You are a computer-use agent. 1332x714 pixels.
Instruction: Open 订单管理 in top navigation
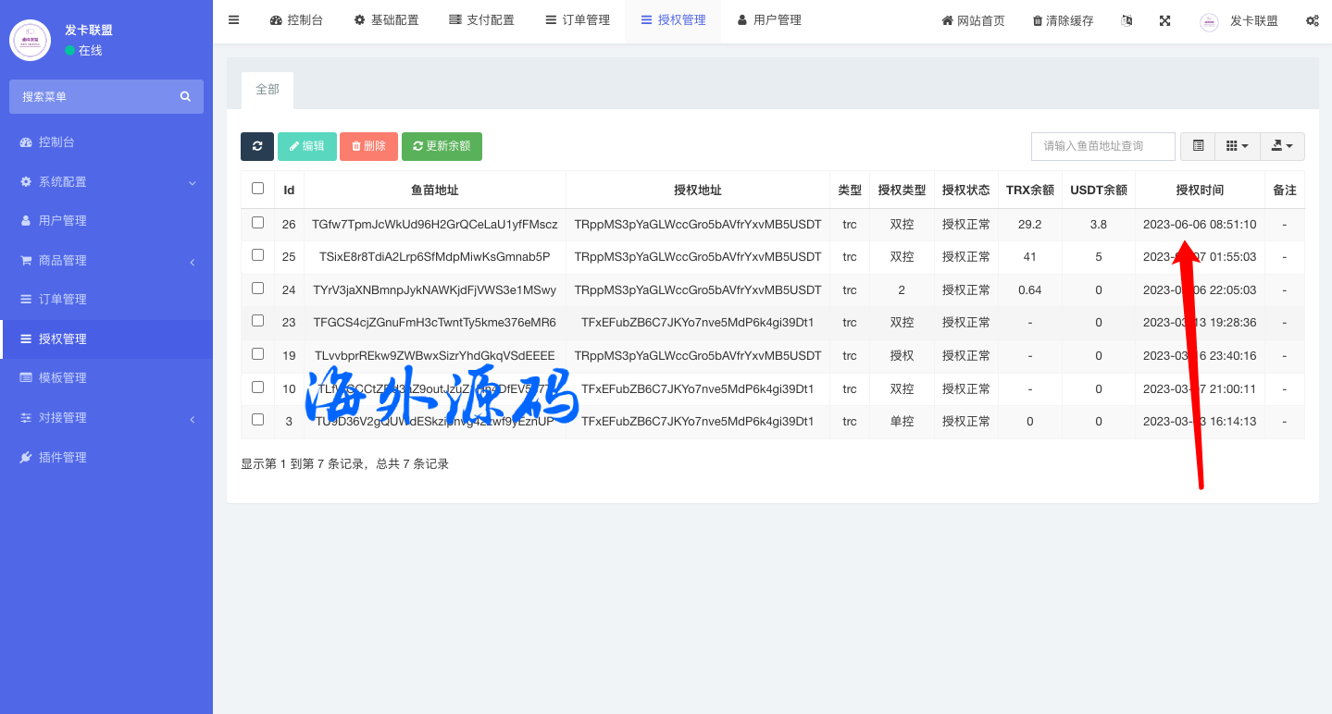tap(578, 20)
